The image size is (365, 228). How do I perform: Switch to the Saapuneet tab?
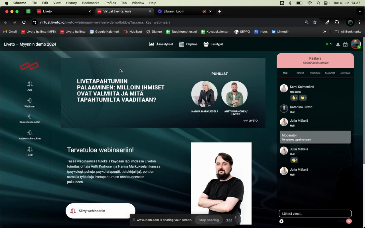330,73
